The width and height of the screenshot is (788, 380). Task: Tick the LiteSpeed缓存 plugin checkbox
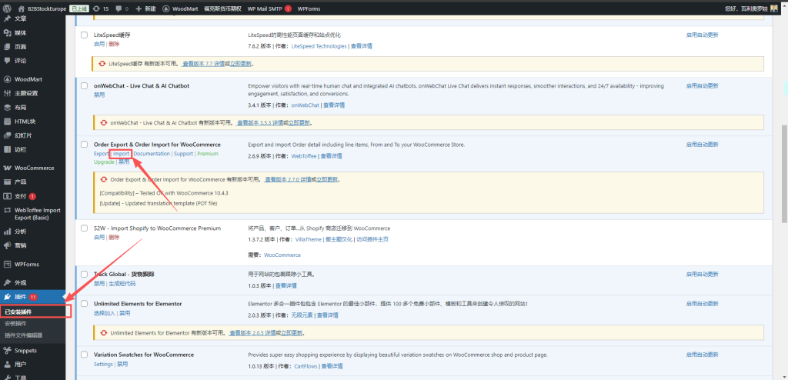click(85, 35)
